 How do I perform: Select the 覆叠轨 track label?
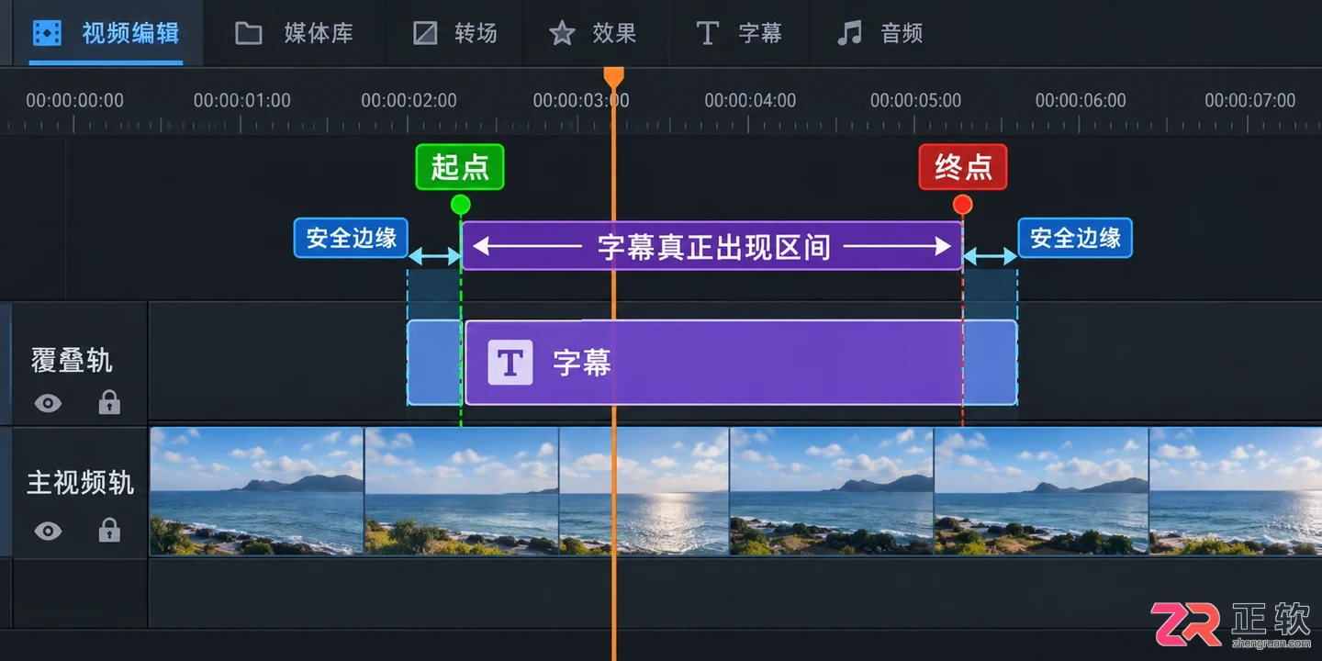pyautogui.click(x=72, y=361)
